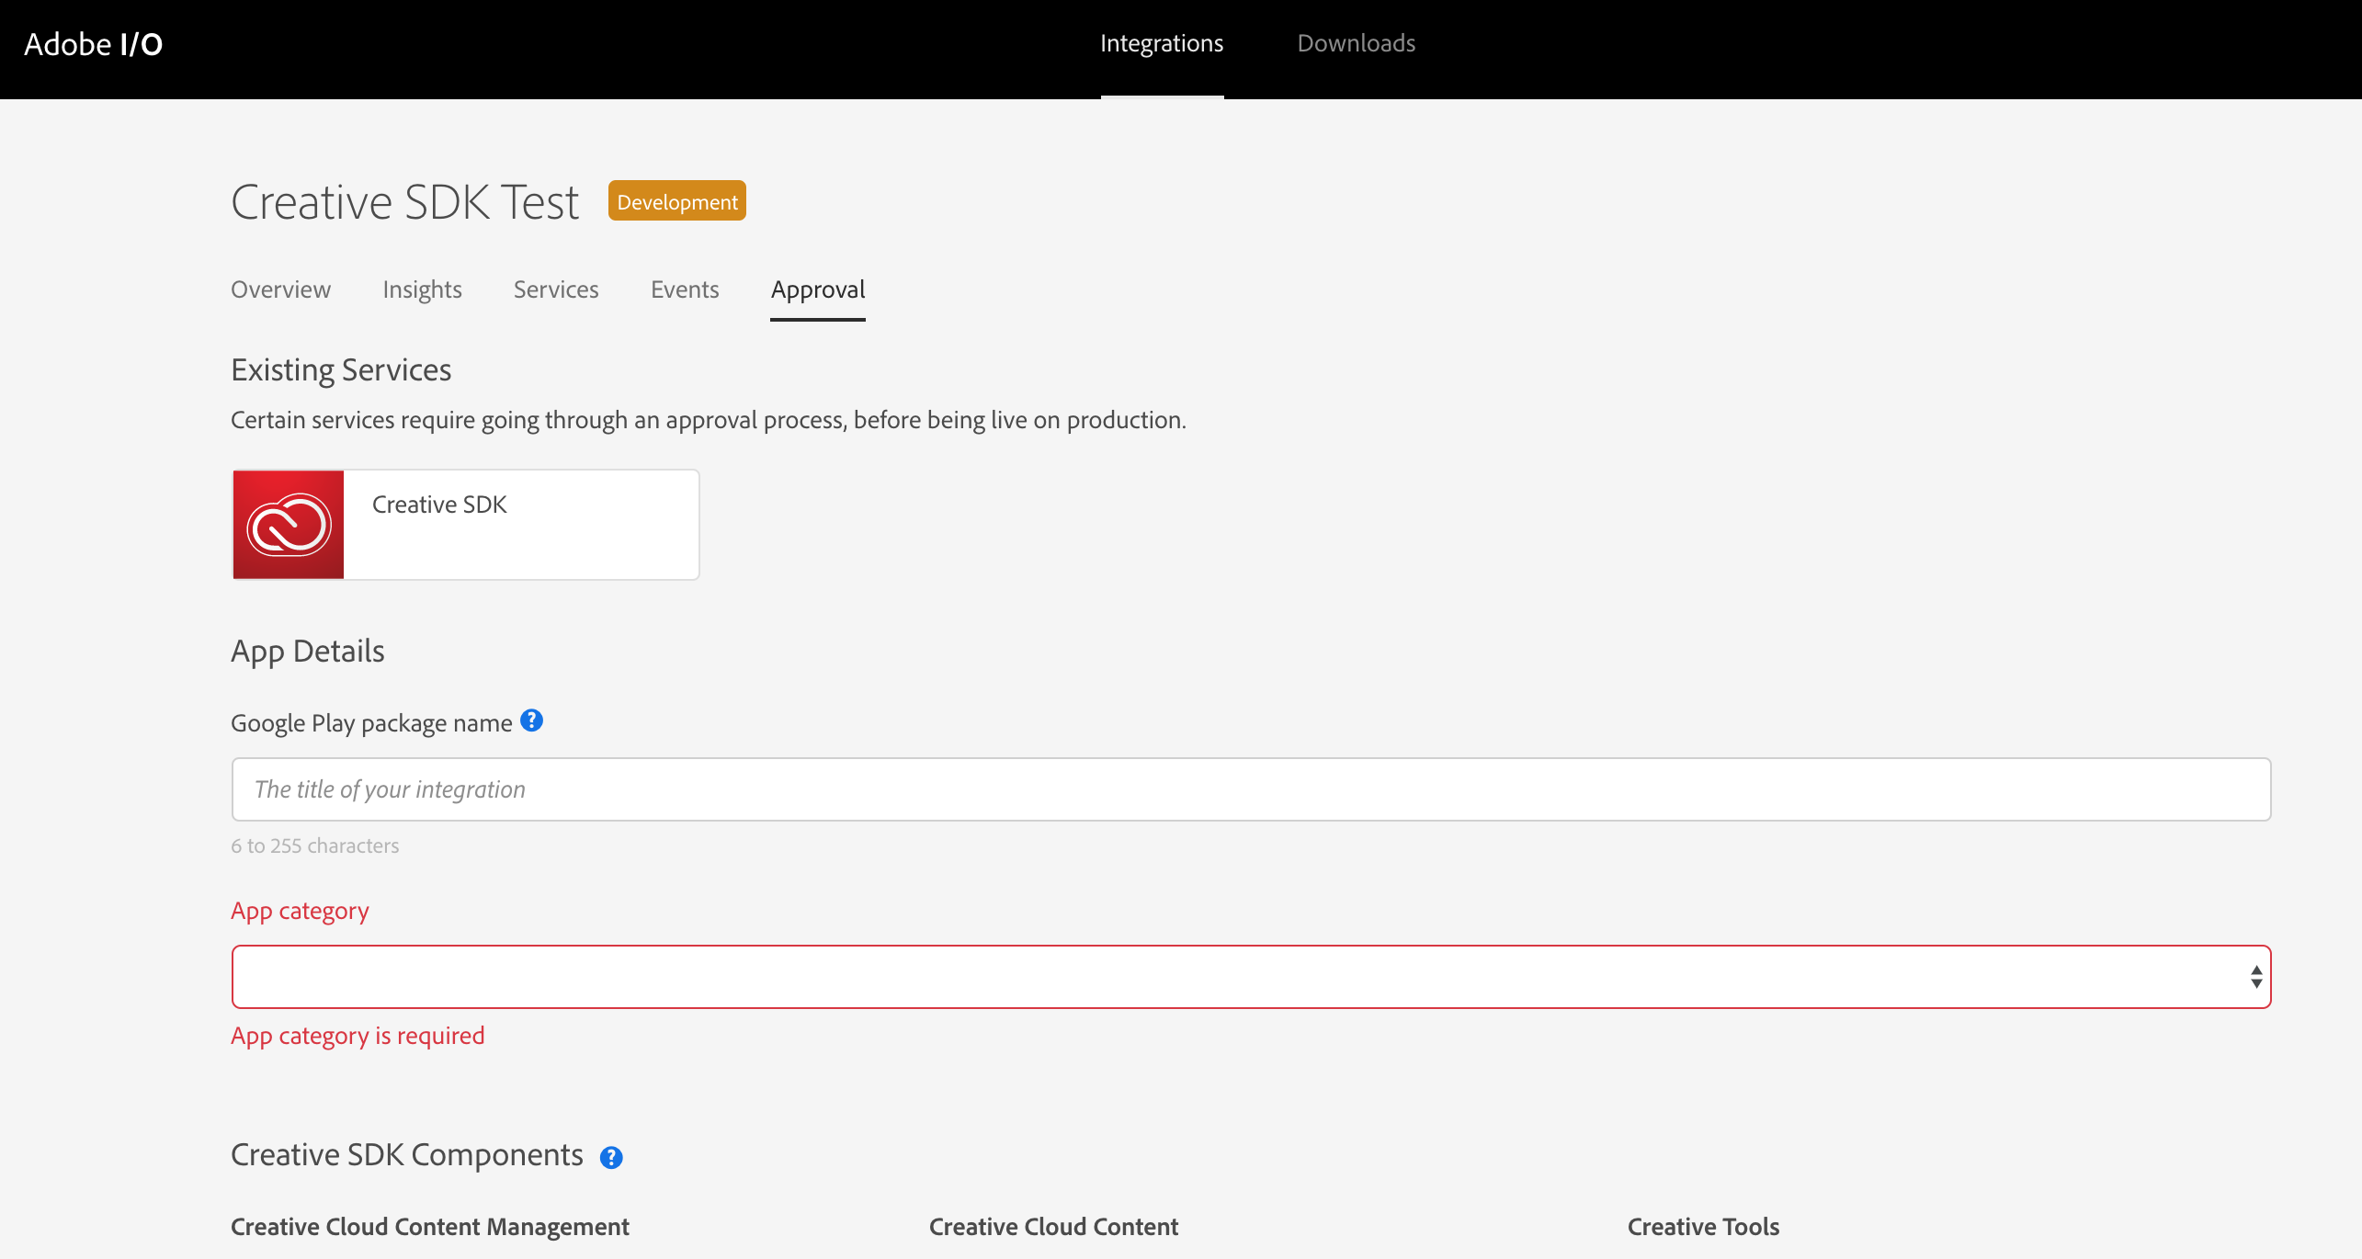Click the Creative Cloud Content heading
Viewport: 2362px width, 1259px height.
point(1053,1227)
